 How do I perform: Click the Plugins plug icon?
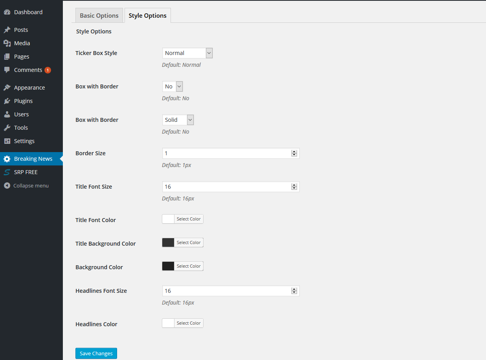[7, 101]
